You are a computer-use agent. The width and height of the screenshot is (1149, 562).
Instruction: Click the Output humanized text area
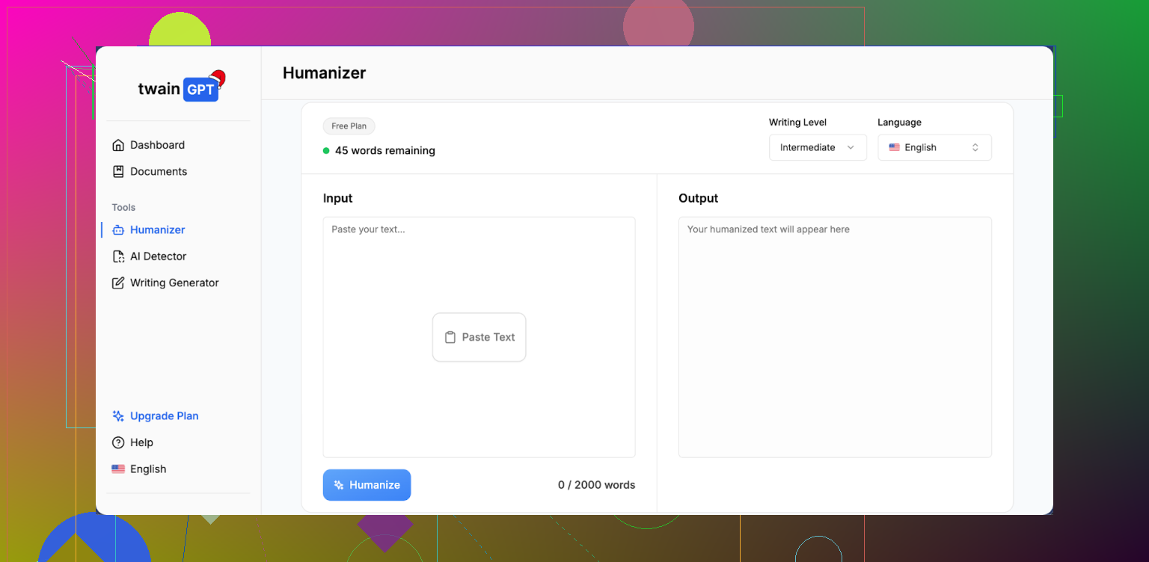pos(835,336)
